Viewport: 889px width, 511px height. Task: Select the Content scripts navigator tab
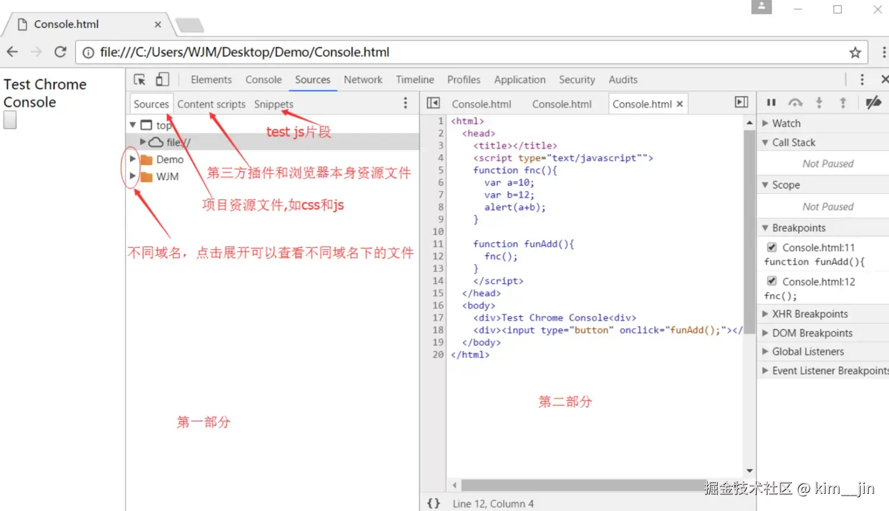click(x=212, y=104)
